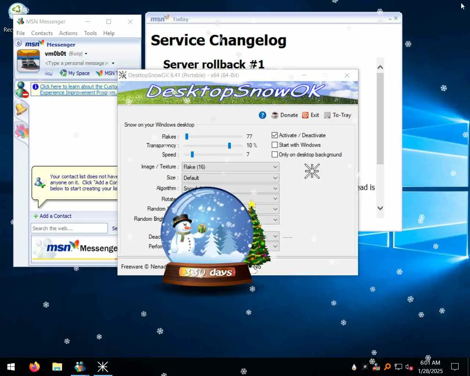This screenshot has width=470, height=376.
Task: Open the notification center icon
Action: (455, 366)
